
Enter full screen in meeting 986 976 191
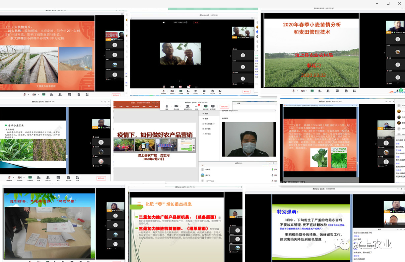click(x=108, y=106)
